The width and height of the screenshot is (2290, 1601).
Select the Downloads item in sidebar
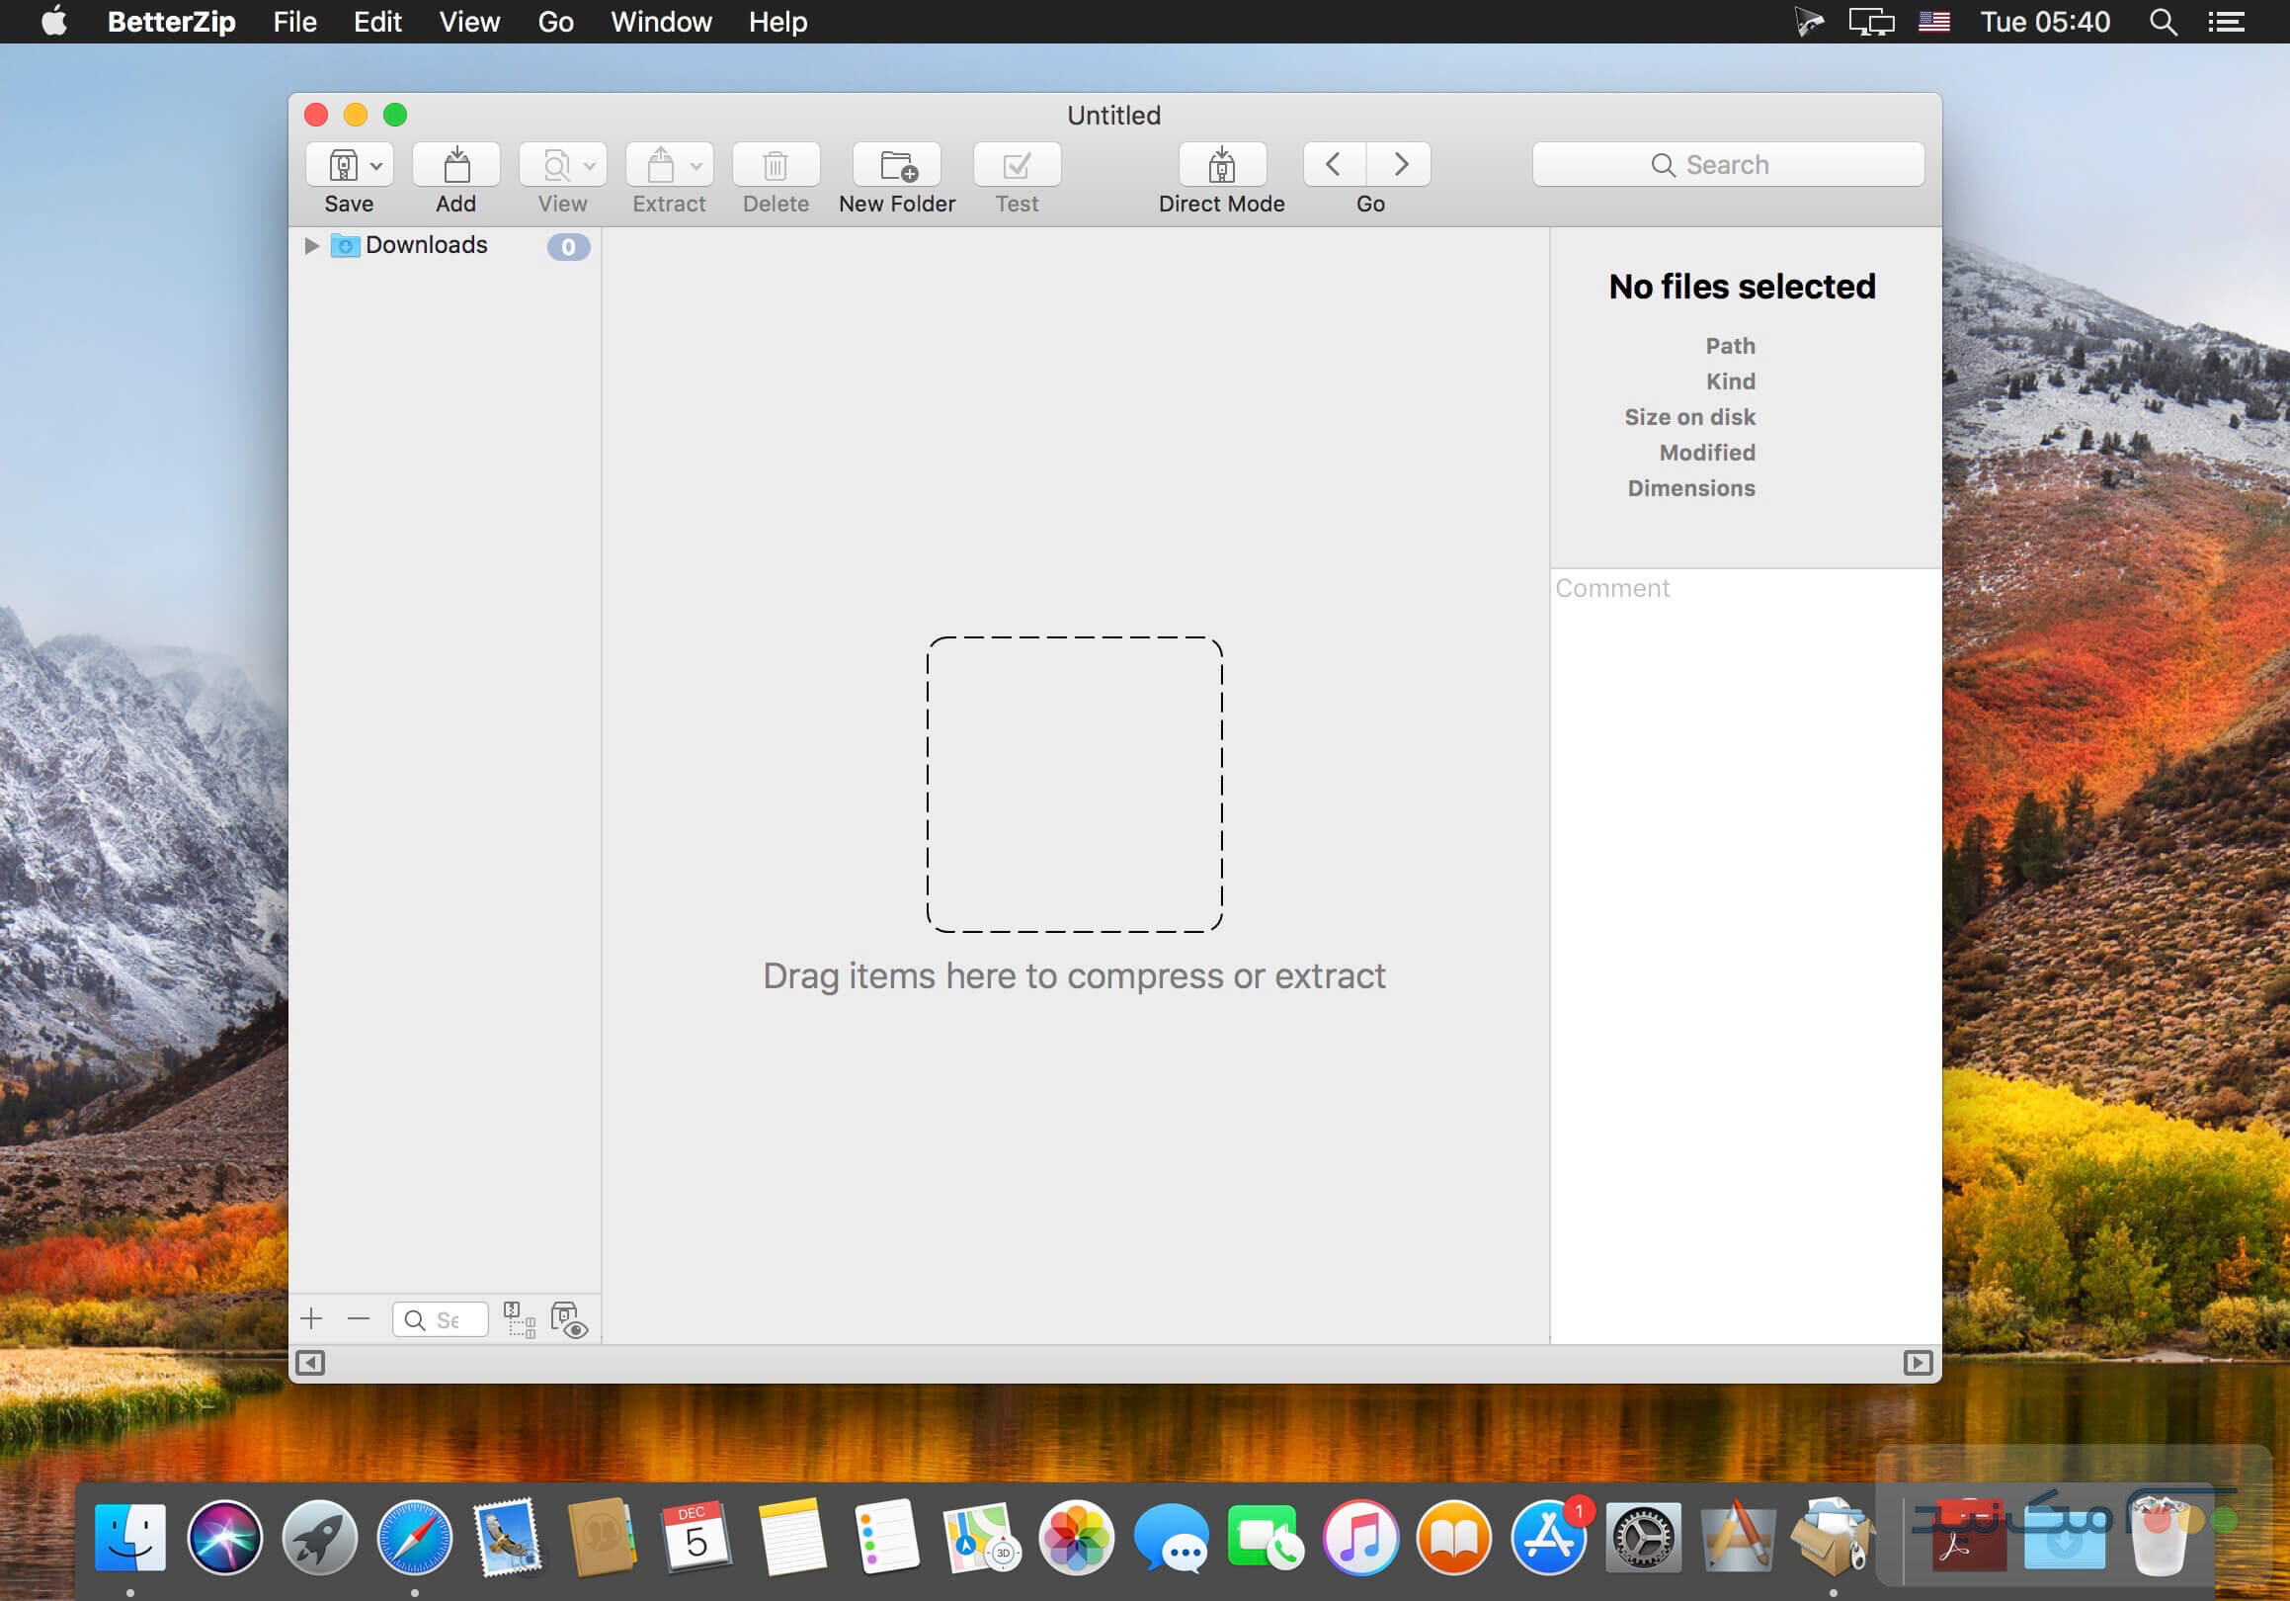click(426, 245)
